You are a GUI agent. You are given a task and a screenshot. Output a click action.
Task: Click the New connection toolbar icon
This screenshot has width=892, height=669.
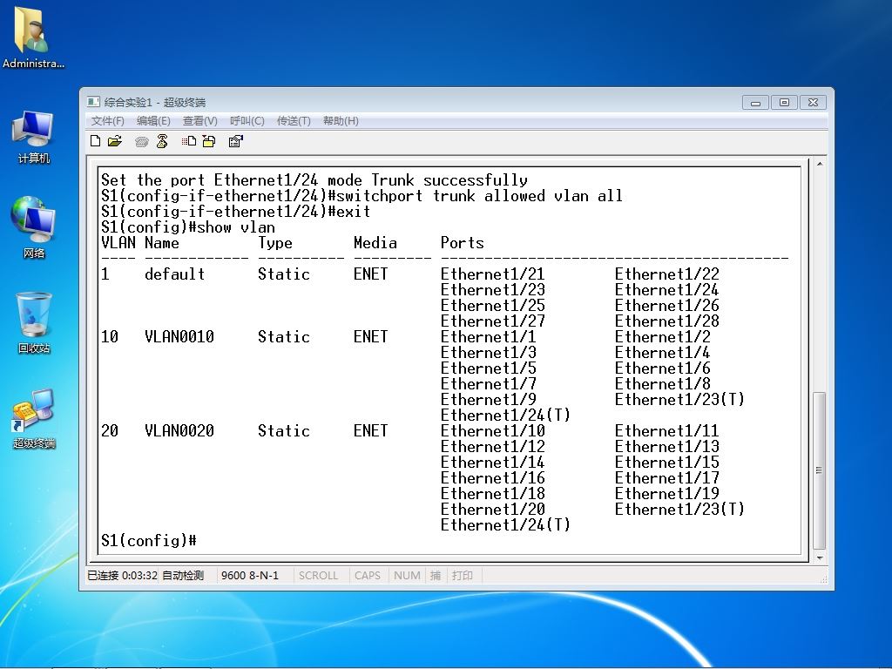click(x=96, y=141)
